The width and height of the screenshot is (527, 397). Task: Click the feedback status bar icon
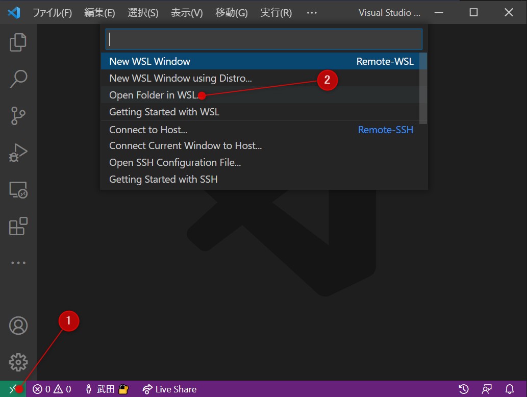point(487,389)
